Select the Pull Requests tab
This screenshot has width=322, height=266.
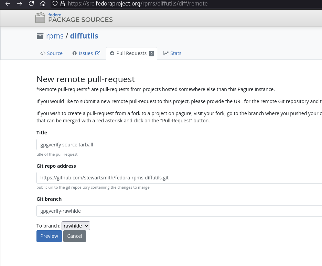(x=132, y=53)
